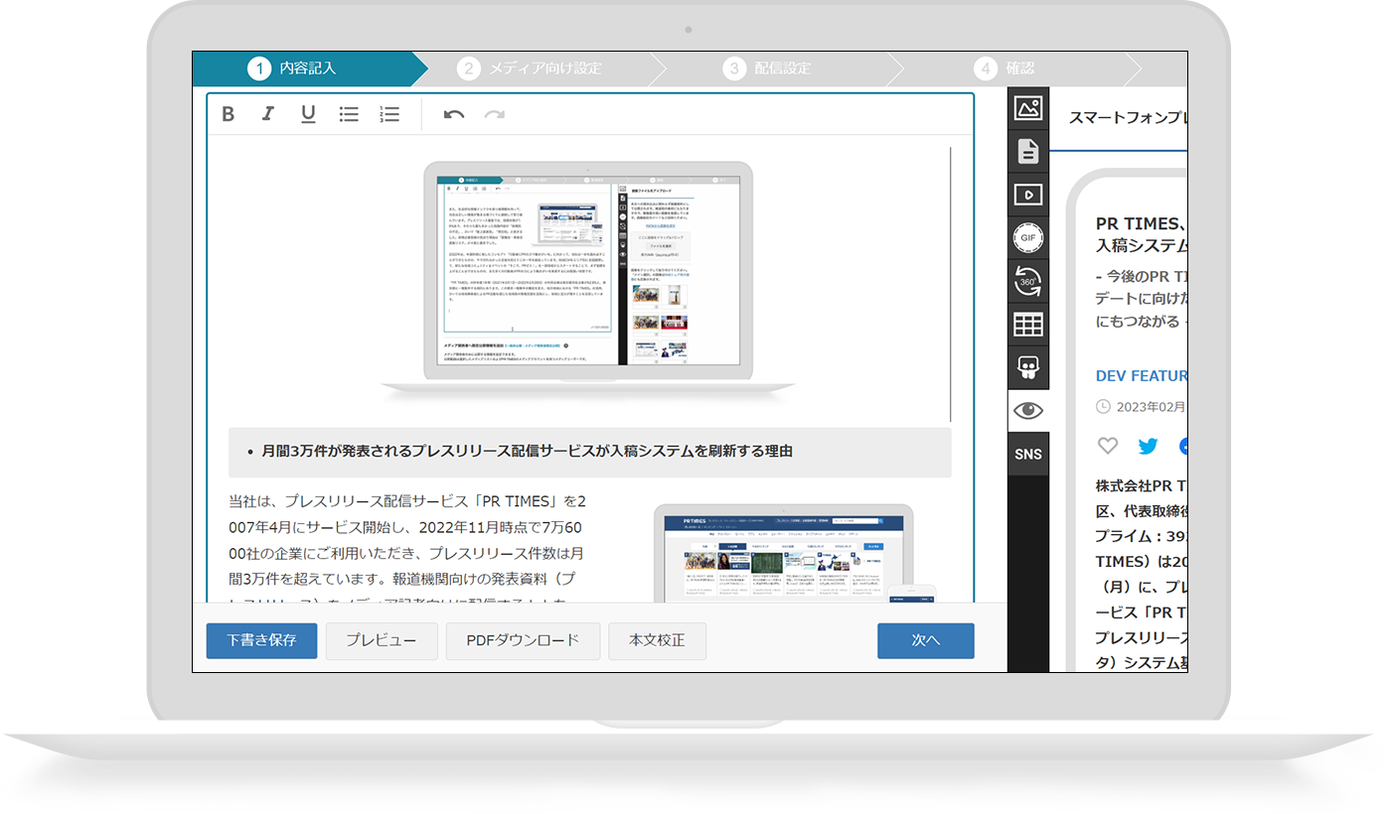Screen dimensions: 1389x814
Task: Select the スマートフォンプレ preview tab
Action: [1128, 117]
